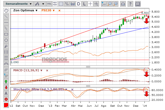The width and height of the screenshot is (165, 110).
Task: Open the Semanalmente period dropdown
Action: point(18,4)
